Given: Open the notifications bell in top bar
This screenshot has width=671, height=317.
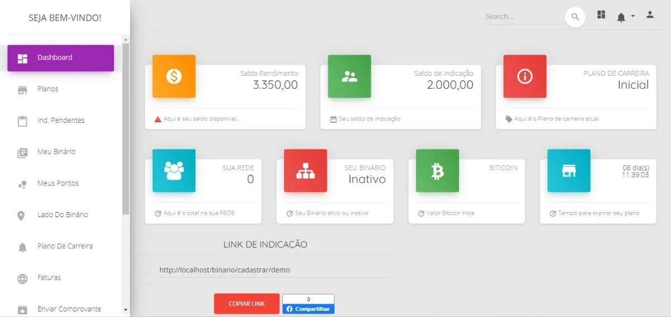Looking at the screenshot, I should tap(621, 17).
